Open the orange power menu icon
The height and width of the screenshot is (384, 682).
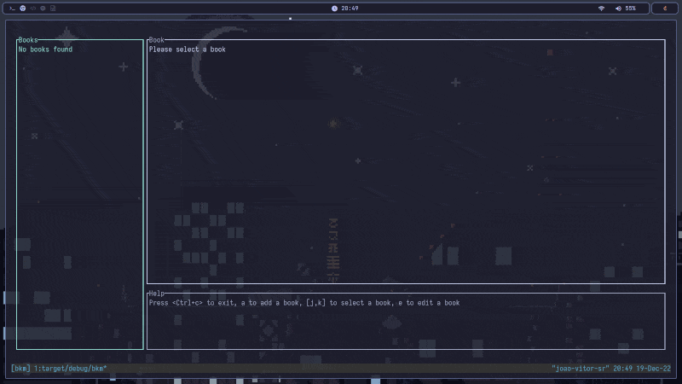tap(665, 9)
